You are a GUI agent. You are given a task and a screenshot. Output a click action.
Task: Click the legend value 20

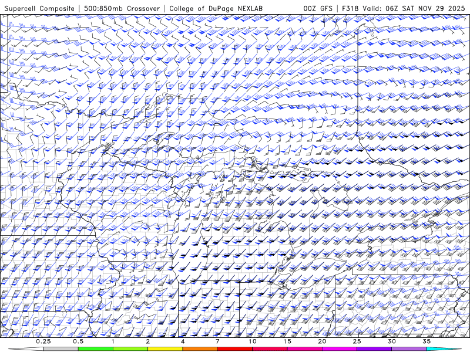322,341
